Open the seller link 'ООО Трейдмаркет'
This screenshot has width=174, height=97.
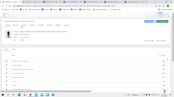(25, 34)
